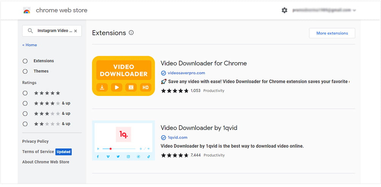Click the Productivity label under 1qvid extension
Viewport: 381px width, 187px height.
[214, 155]
